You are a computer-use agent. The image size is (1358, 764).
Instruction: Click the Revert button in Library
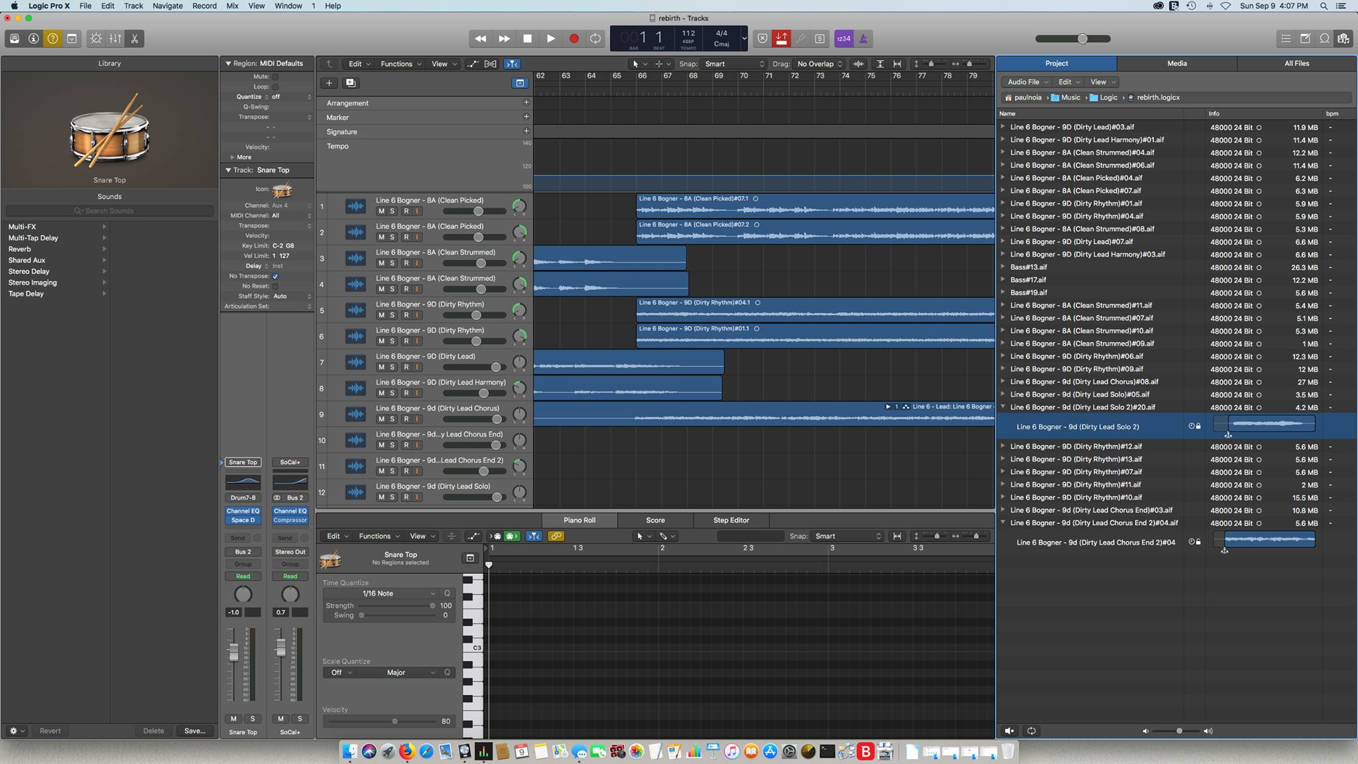tap(50, 731)
